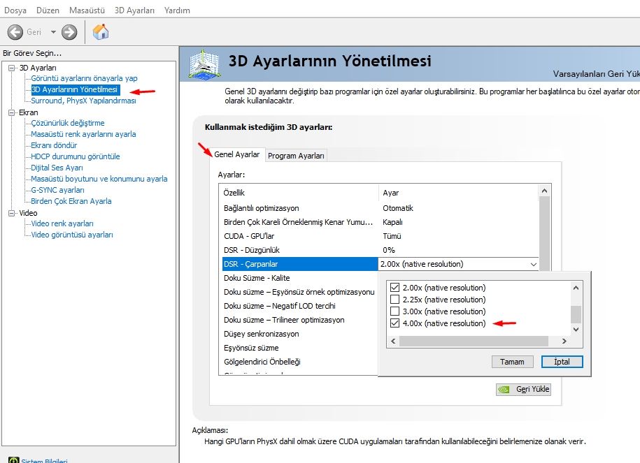This screenshot has width=640, height=463.
Task: Click the Home icon in toolbar
Action: click(101, 31)
